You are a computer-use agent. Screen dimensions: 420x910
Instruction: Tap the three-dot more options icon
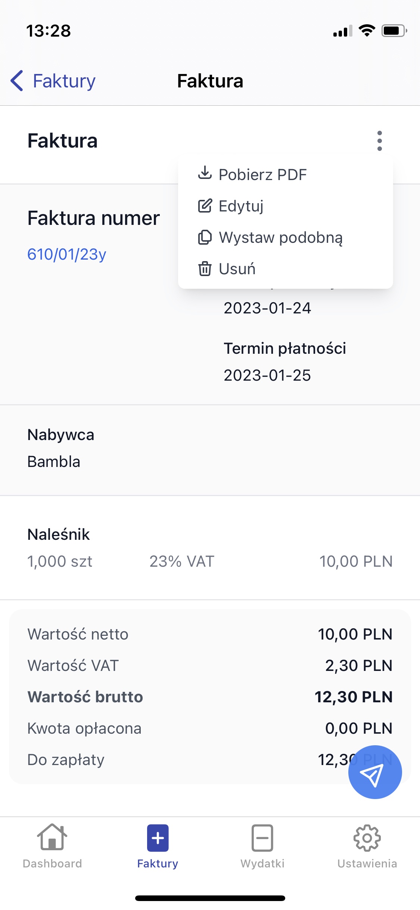click(x=379, y=141)
